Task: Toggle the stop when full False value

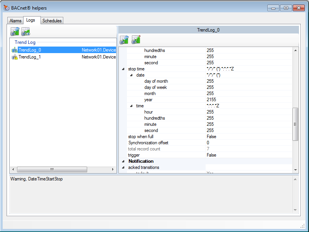Action: coord(211,137)
